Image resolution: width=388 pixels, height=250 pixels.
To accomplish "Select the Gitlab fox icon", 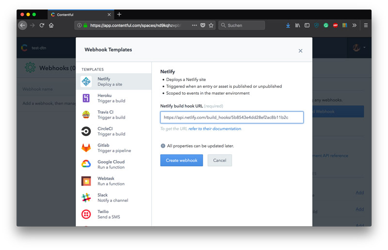I will pos(86,148).
